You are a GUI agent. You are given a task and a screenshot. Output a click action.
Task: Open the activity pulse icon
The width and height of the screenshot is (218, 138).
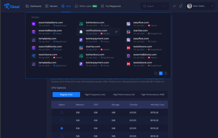click(174, 6)
